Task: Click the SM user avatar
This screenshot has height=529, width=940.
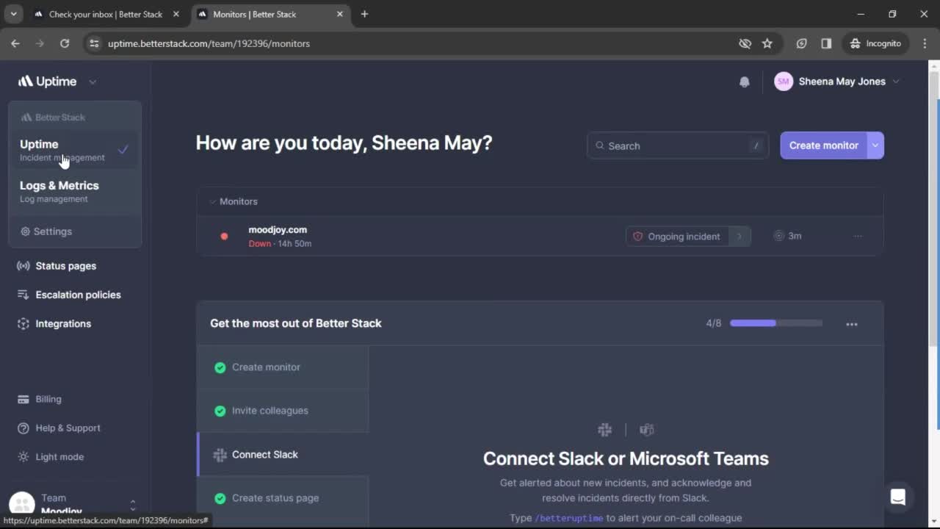Action: tap(784, 82)
